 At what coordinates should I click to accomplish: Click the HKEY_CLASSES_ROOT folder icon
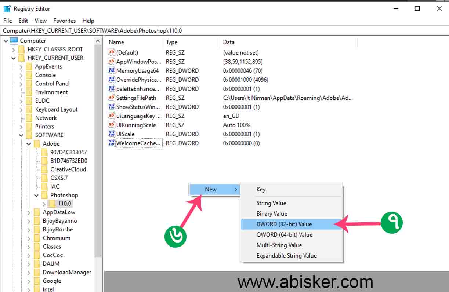pos(22,49)
